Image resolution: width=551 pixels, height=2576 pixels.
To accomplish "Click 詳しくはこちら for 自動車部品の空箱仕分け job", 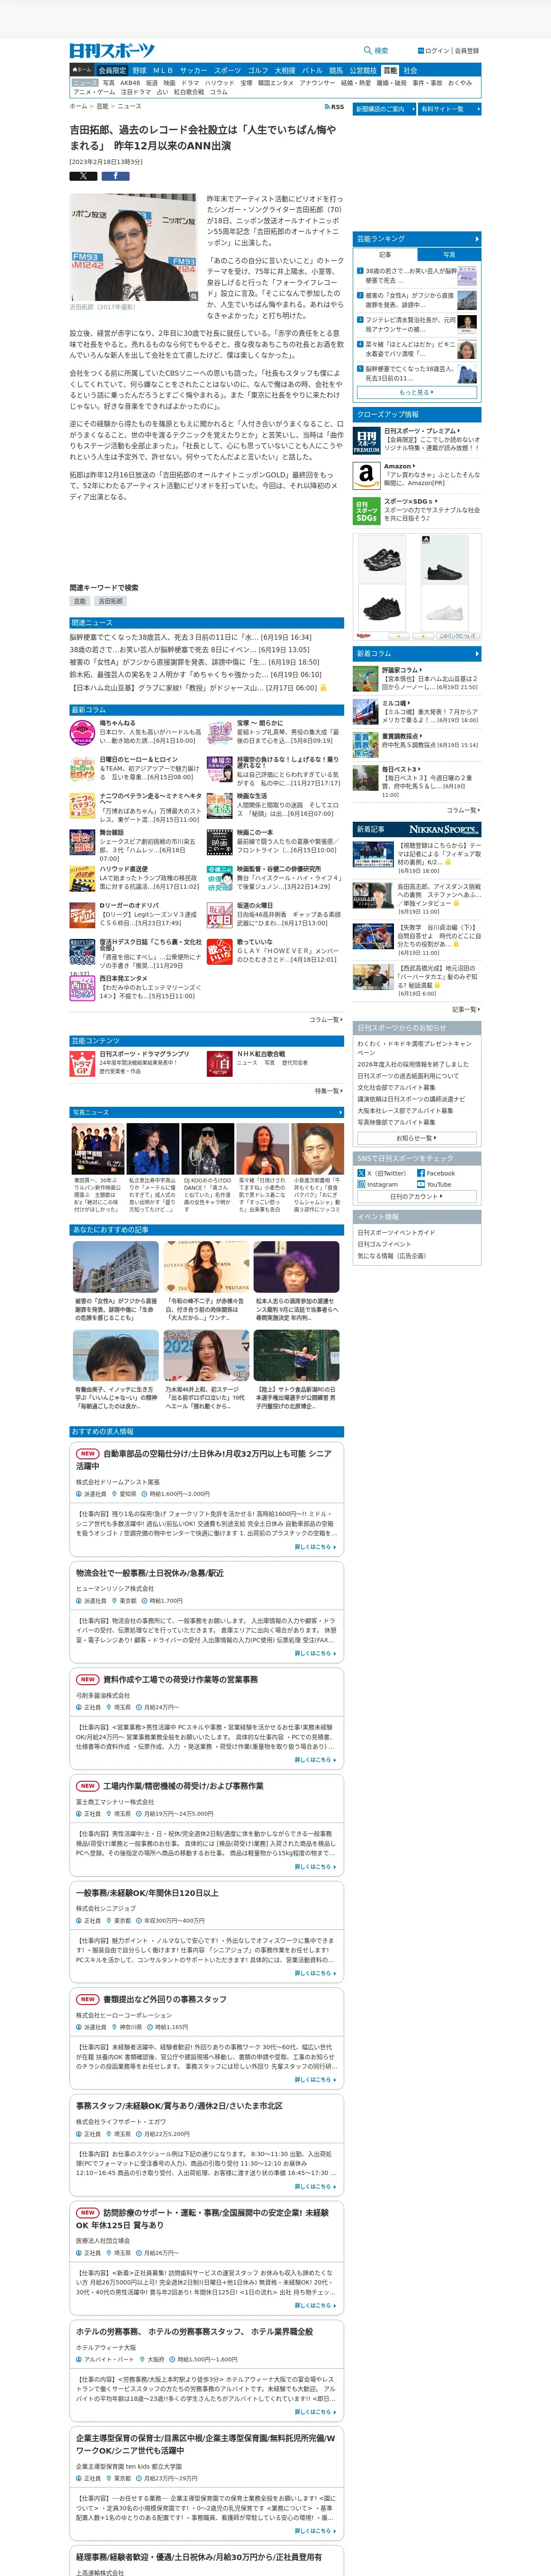I will pyautogui.click(x=315, y=1547).
